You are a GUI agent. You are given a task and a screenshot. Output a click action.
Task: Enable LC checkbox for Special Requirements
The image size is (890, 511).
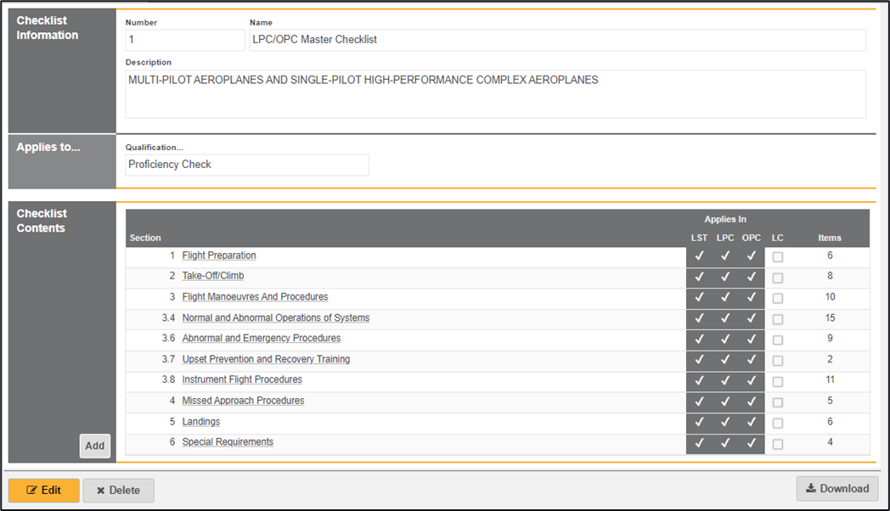[778, 443]
